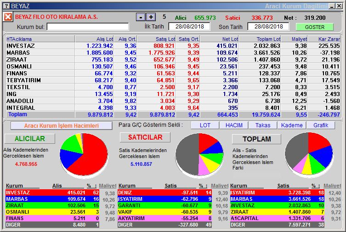Select the MARBAS row in the table
Image resolution: width=346 pixels, height=232 pixels.
click(x=173, y=53)
